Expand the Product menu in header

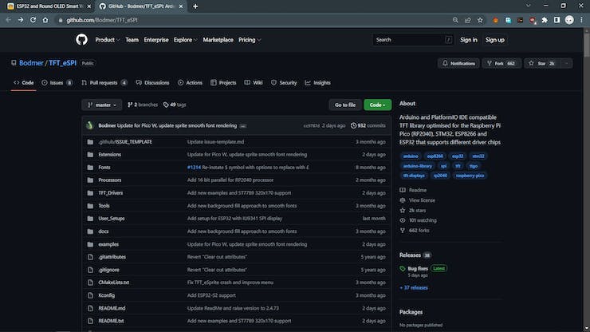[x=107, y=40]
